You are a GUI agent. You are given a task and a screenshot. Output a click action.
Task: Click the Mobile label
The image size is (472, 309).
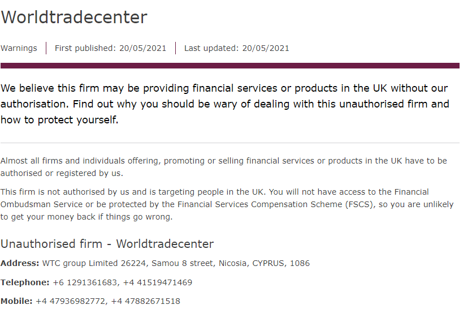click(16, 301)
